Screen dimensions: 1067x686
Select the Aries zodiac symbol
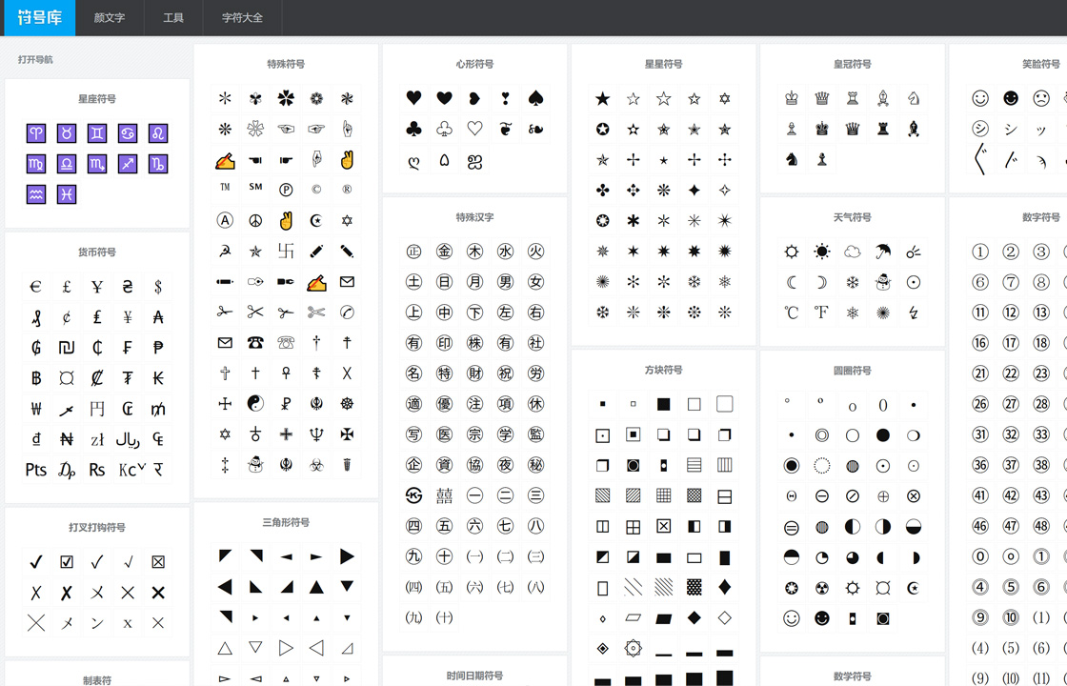[36, 133]
